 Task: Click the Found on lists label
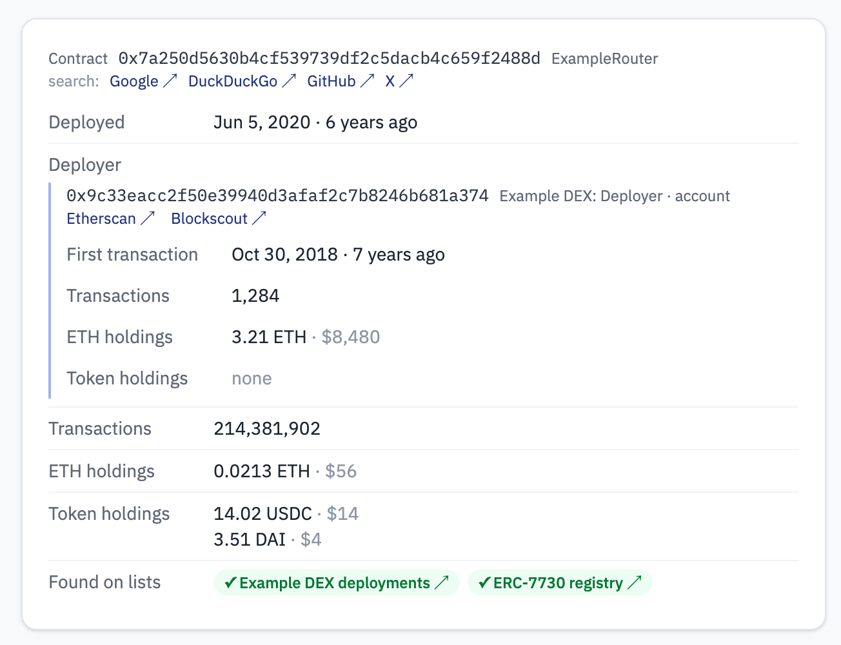pos(104,582)
